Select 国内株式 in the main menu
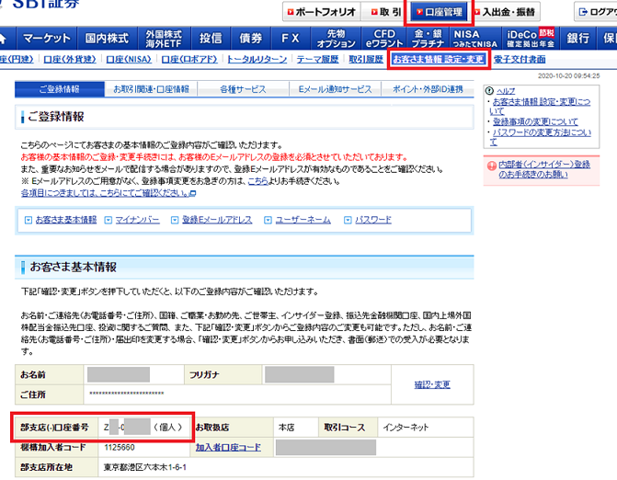This screenshot has width=617, height=480. 106,39
